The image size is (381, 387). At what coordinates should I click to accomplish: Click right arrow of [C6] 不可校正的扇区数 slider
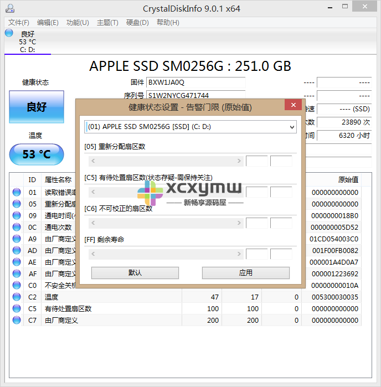[239, 223]
